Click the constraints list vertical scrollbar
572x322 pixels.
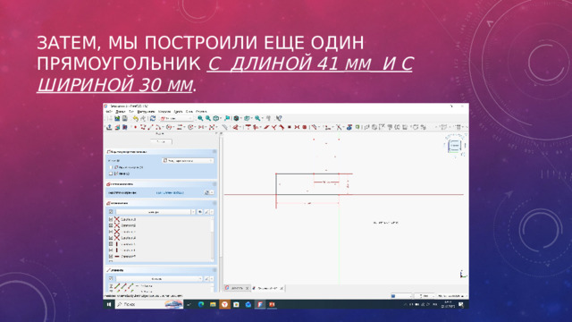212,239
